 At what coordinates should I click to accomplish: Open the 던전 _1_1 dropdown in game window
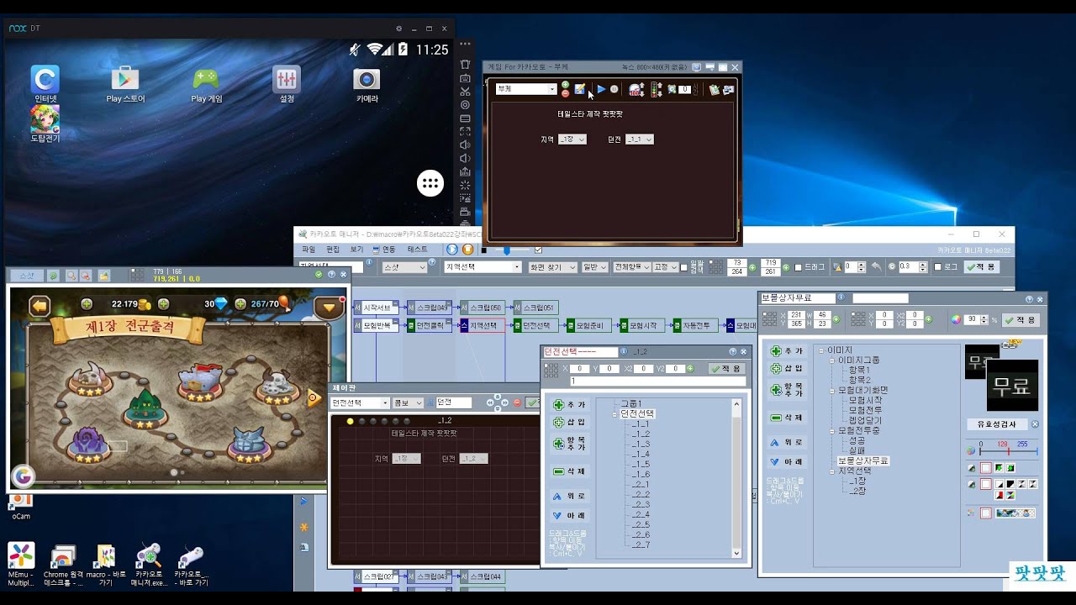coord(639,139)
